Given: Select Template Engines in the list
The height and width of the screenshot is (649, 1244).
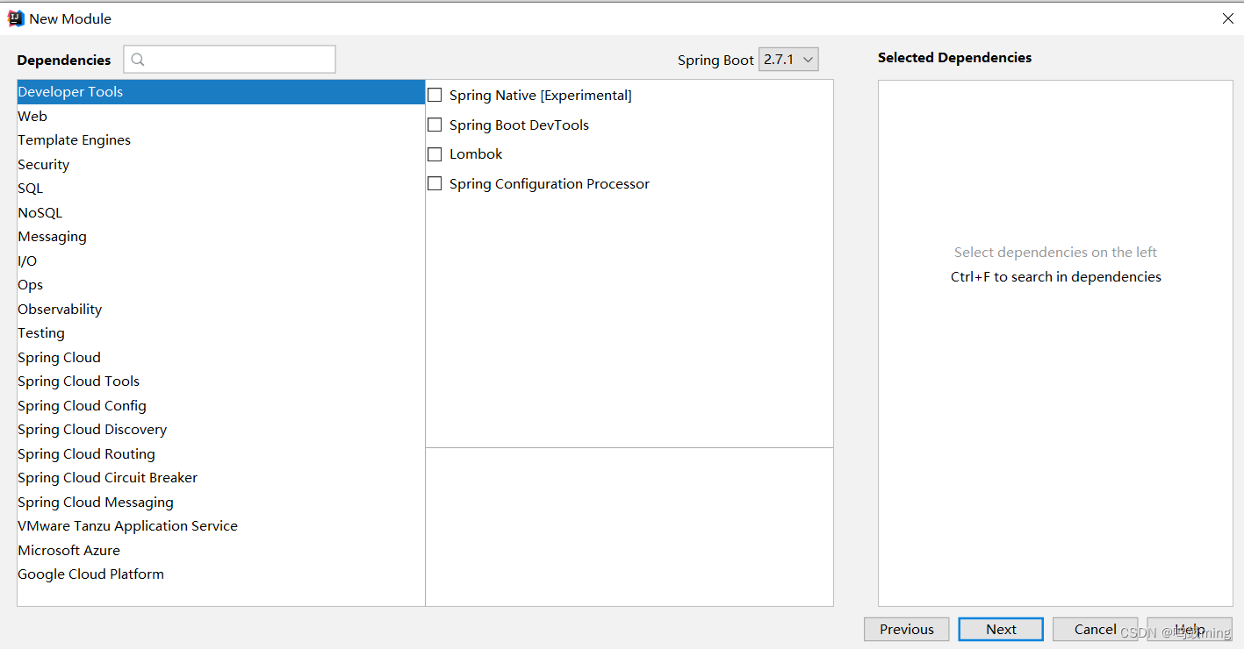Looking at the screenshot, I should 74,140.
